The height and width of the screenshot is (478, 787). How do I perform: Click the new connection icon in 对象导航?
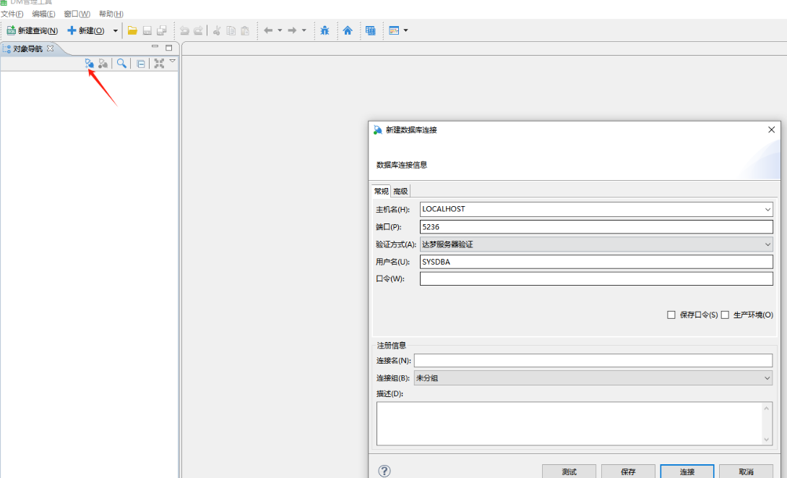click(90, 63)
